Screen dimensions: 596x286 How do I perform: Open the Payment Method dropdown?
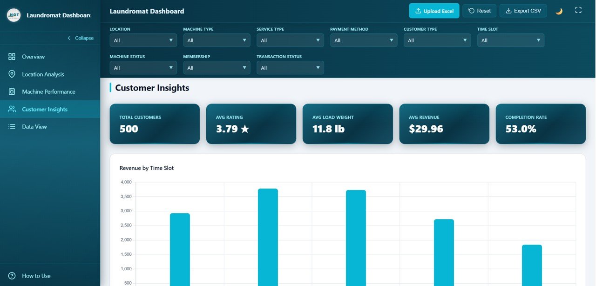[x=363, y=40]
